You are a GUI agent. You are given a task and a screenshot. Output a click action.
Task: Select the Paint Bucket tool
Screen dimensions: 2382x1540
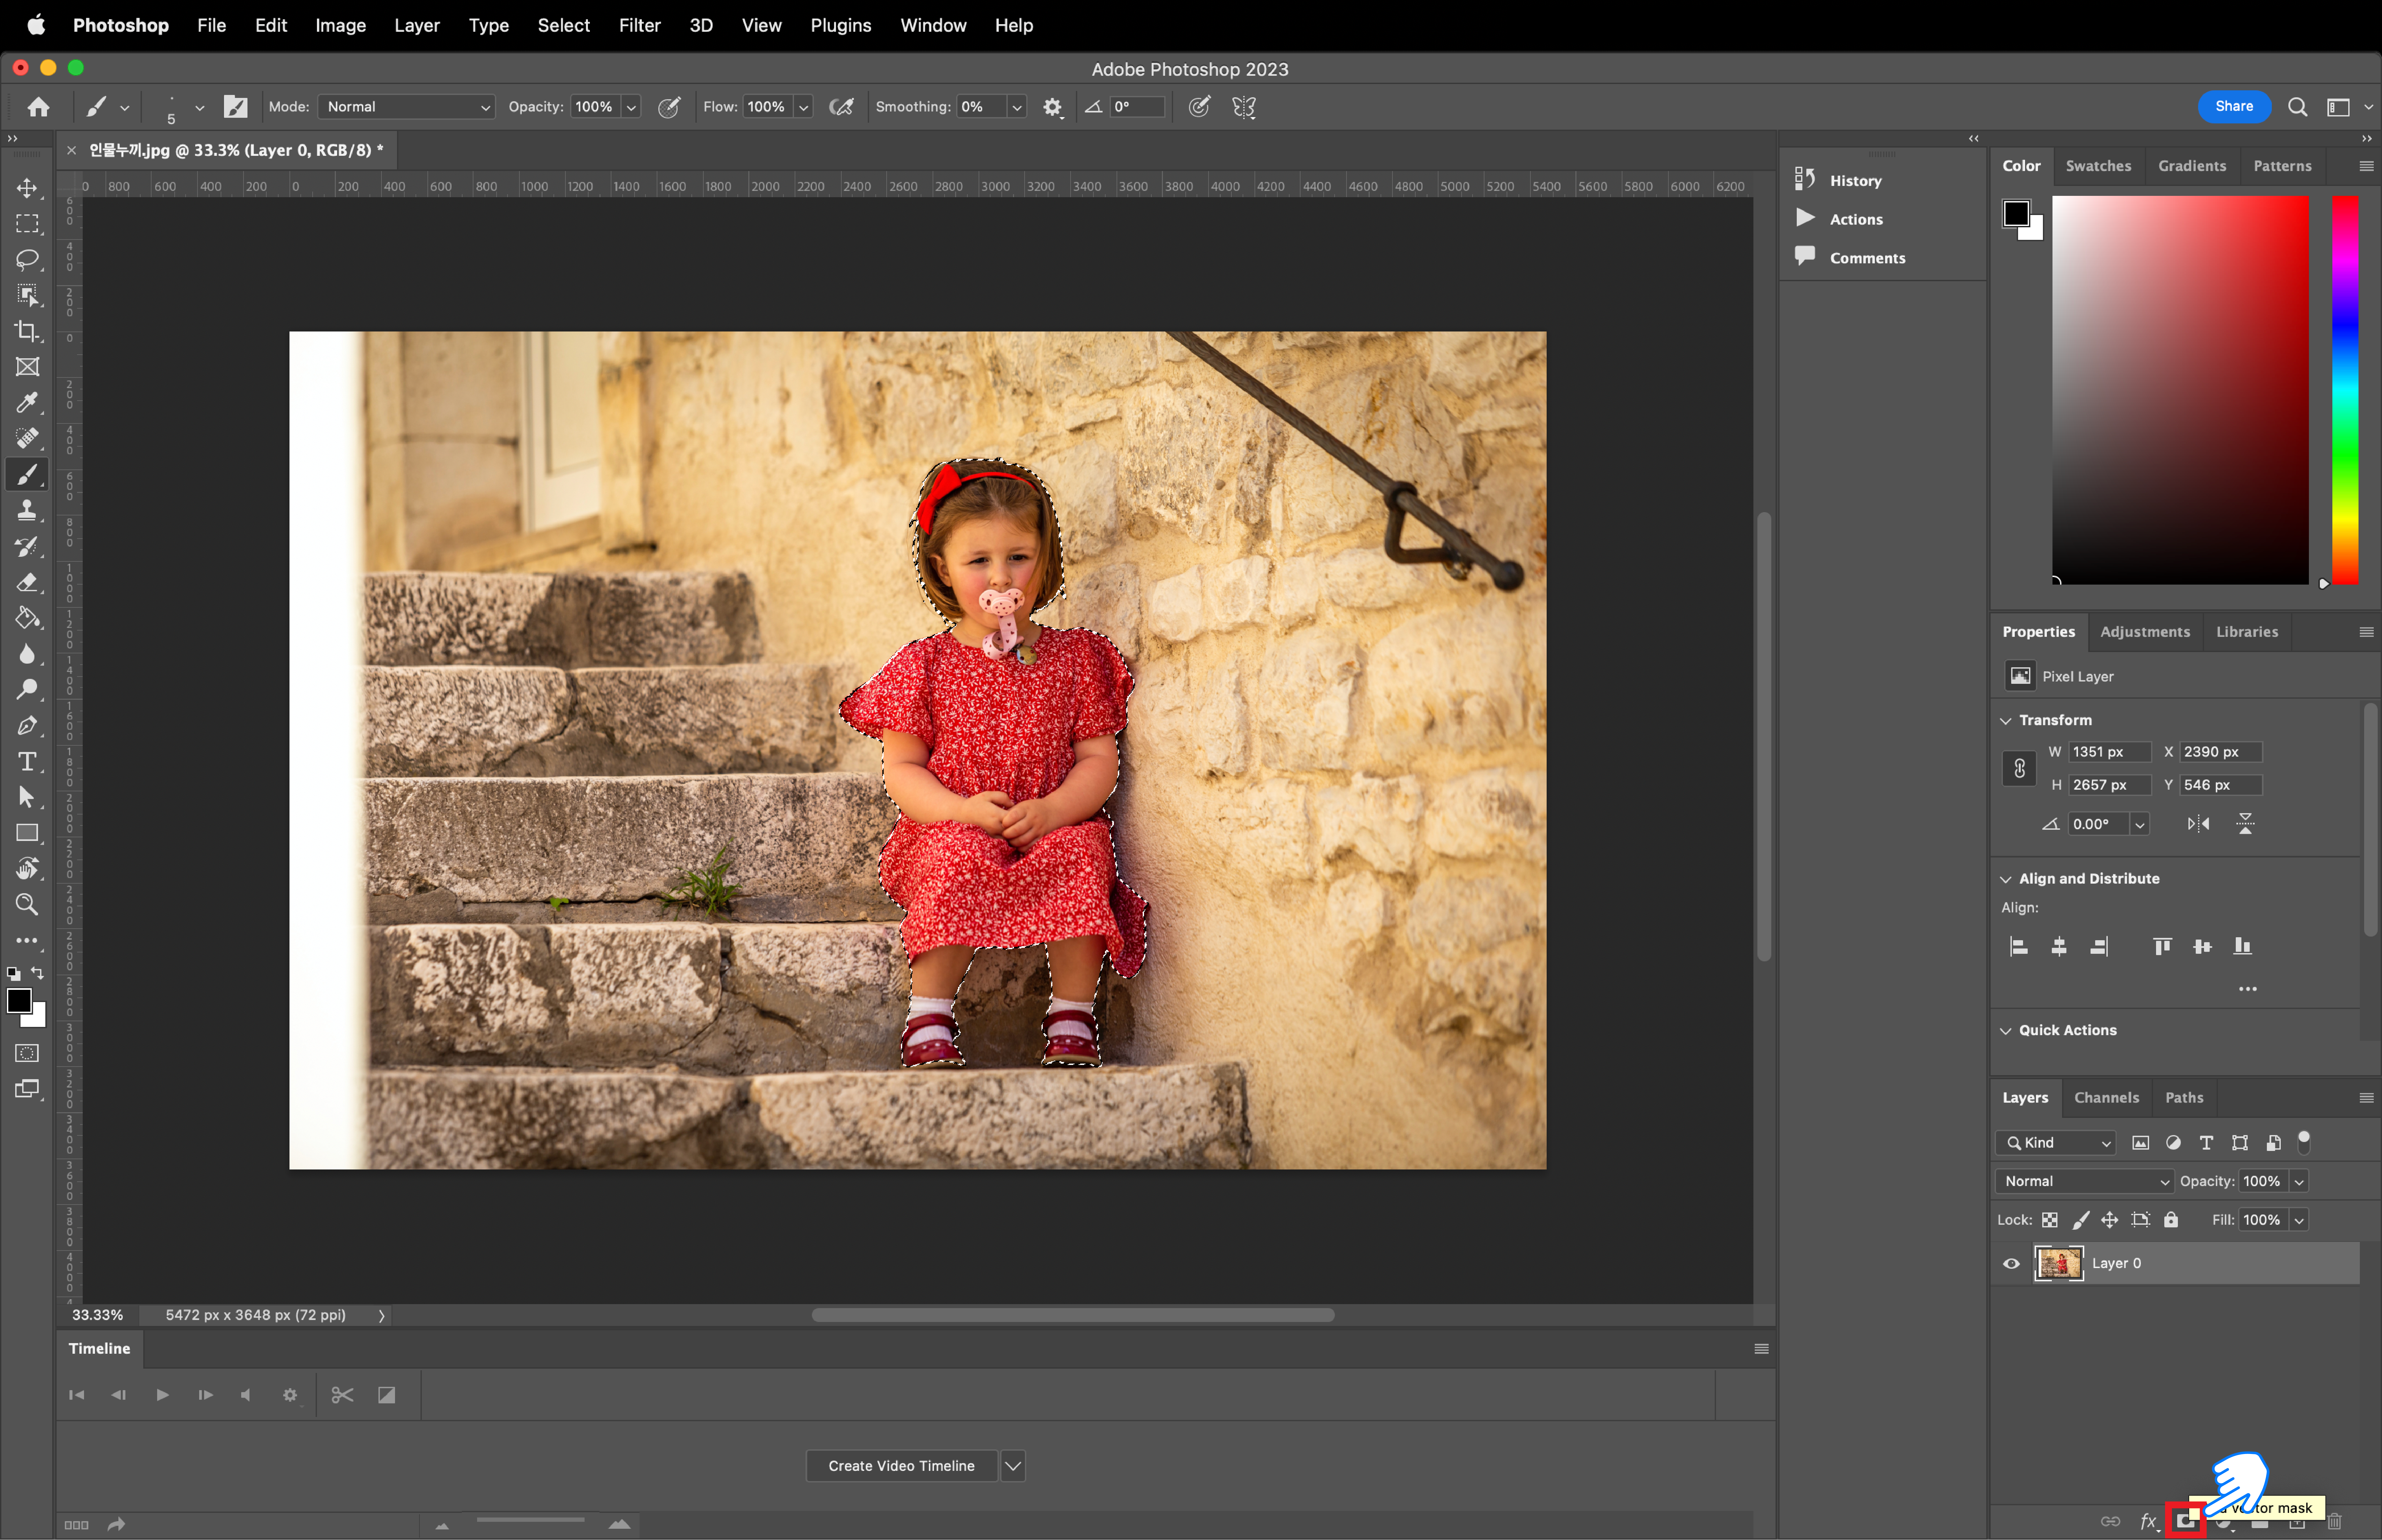tap(27, 618)
